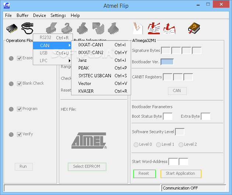Click the Run button
This screenshot has width=232, height=195.
24,167
